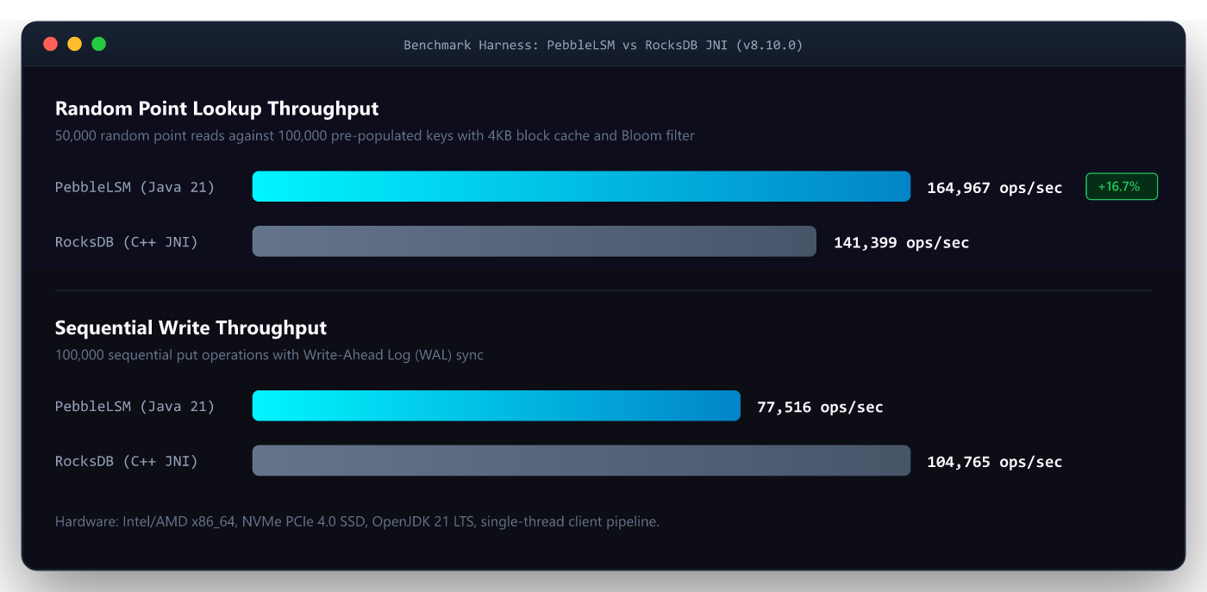Click the Hardware footnote text
This screenshot has width=1207, height=592.
coord(357,521)
